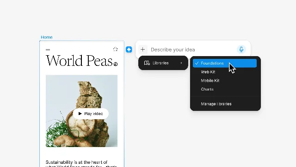Activate the microphone voice input icon
The width and height of the screenshot is (296, 167).
(x=241, y=50)
